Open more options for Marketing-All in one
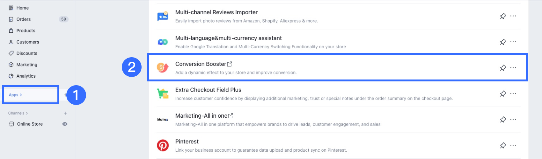542x159 pixels. [x=513, y=120]
